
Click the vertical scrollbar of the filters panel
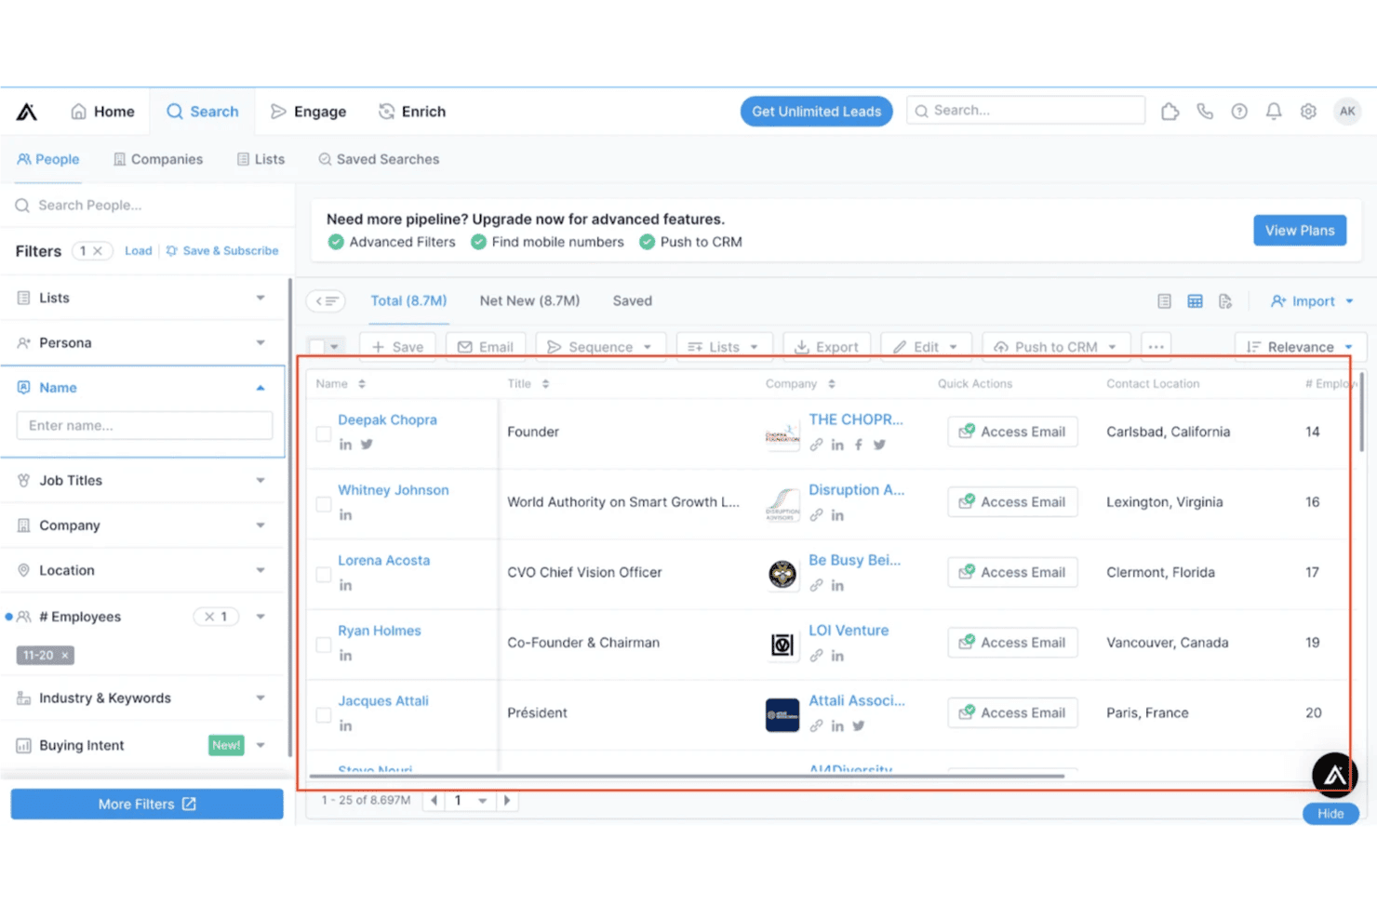coord(289,516)
